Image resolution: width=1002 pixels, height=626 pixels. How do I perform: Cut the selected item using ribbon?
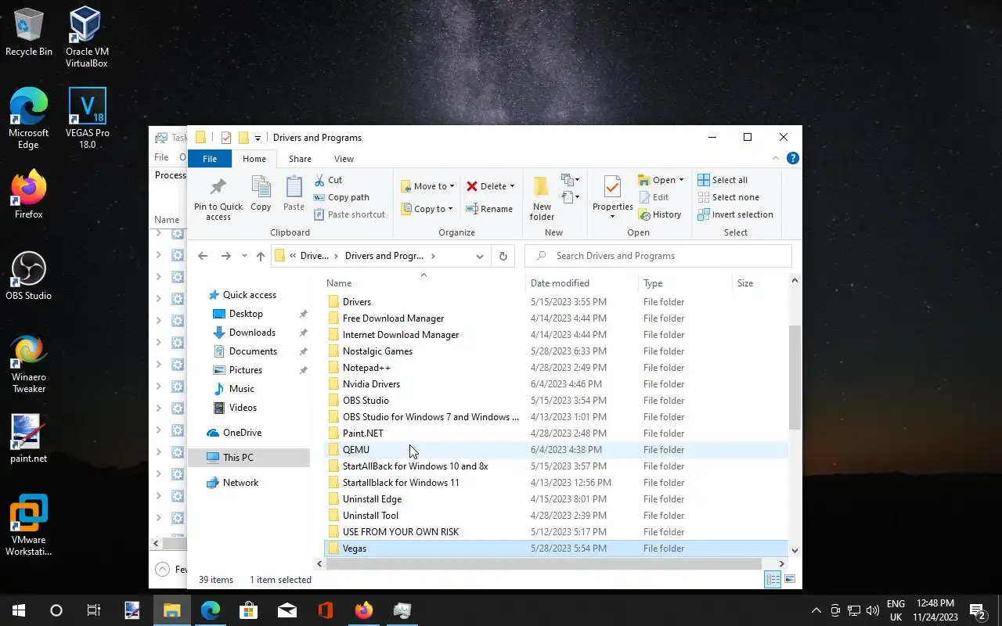[x=328, y=180]
